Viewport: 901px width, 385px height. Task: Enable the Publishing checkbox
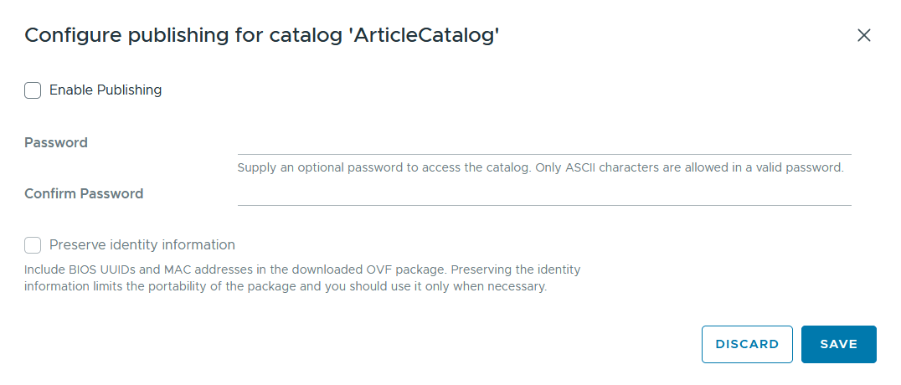tap(33, 90)
